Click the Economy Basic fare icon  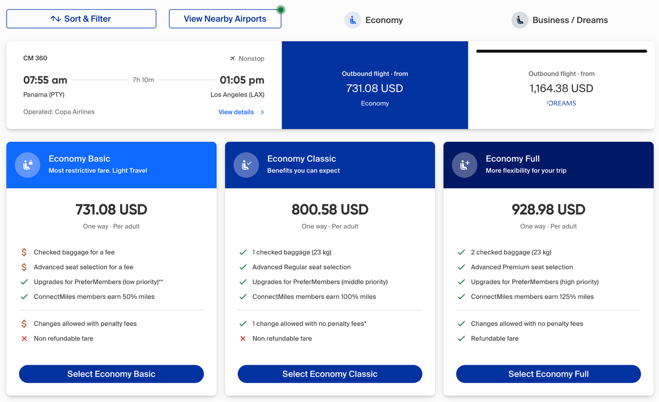point(27,164)
